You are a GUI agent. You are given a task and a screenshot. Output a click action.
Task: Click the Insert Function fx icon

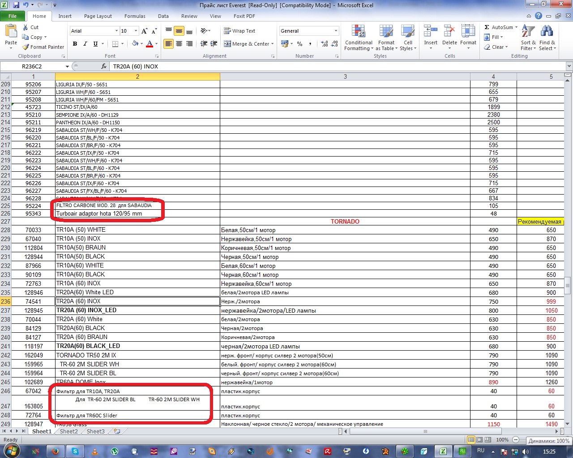[104, 66]
